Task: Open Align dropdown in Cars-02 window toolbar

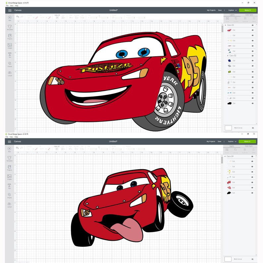Action: [71, 18]
